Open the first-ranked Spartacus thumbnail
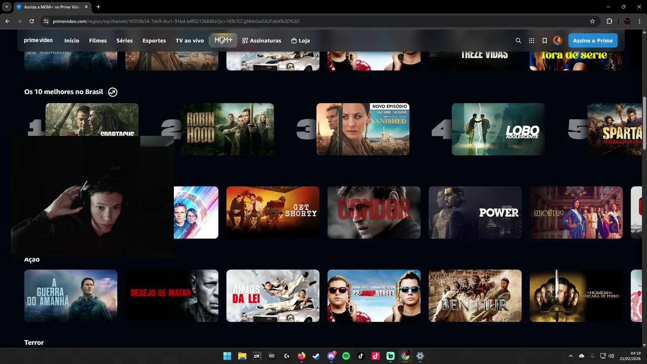The image size is (647, 364). [x=92, y=119]
